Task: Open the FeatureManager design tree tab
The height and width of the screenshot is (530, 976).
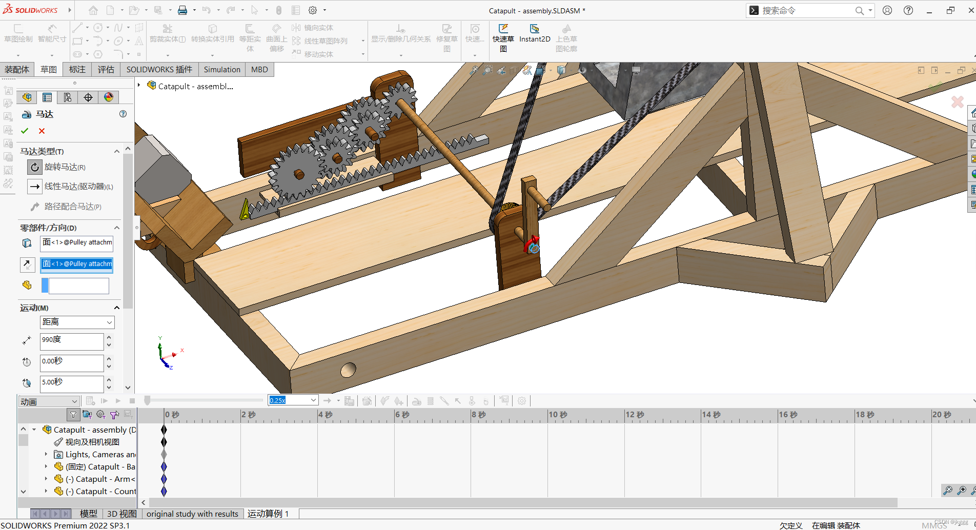Action: pyautogui.click(x=27, y=97)
